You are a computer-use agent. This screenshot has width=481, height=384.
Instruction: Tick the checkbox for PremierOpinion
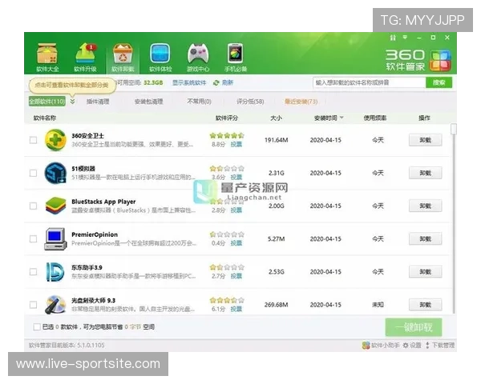point(33,239)
